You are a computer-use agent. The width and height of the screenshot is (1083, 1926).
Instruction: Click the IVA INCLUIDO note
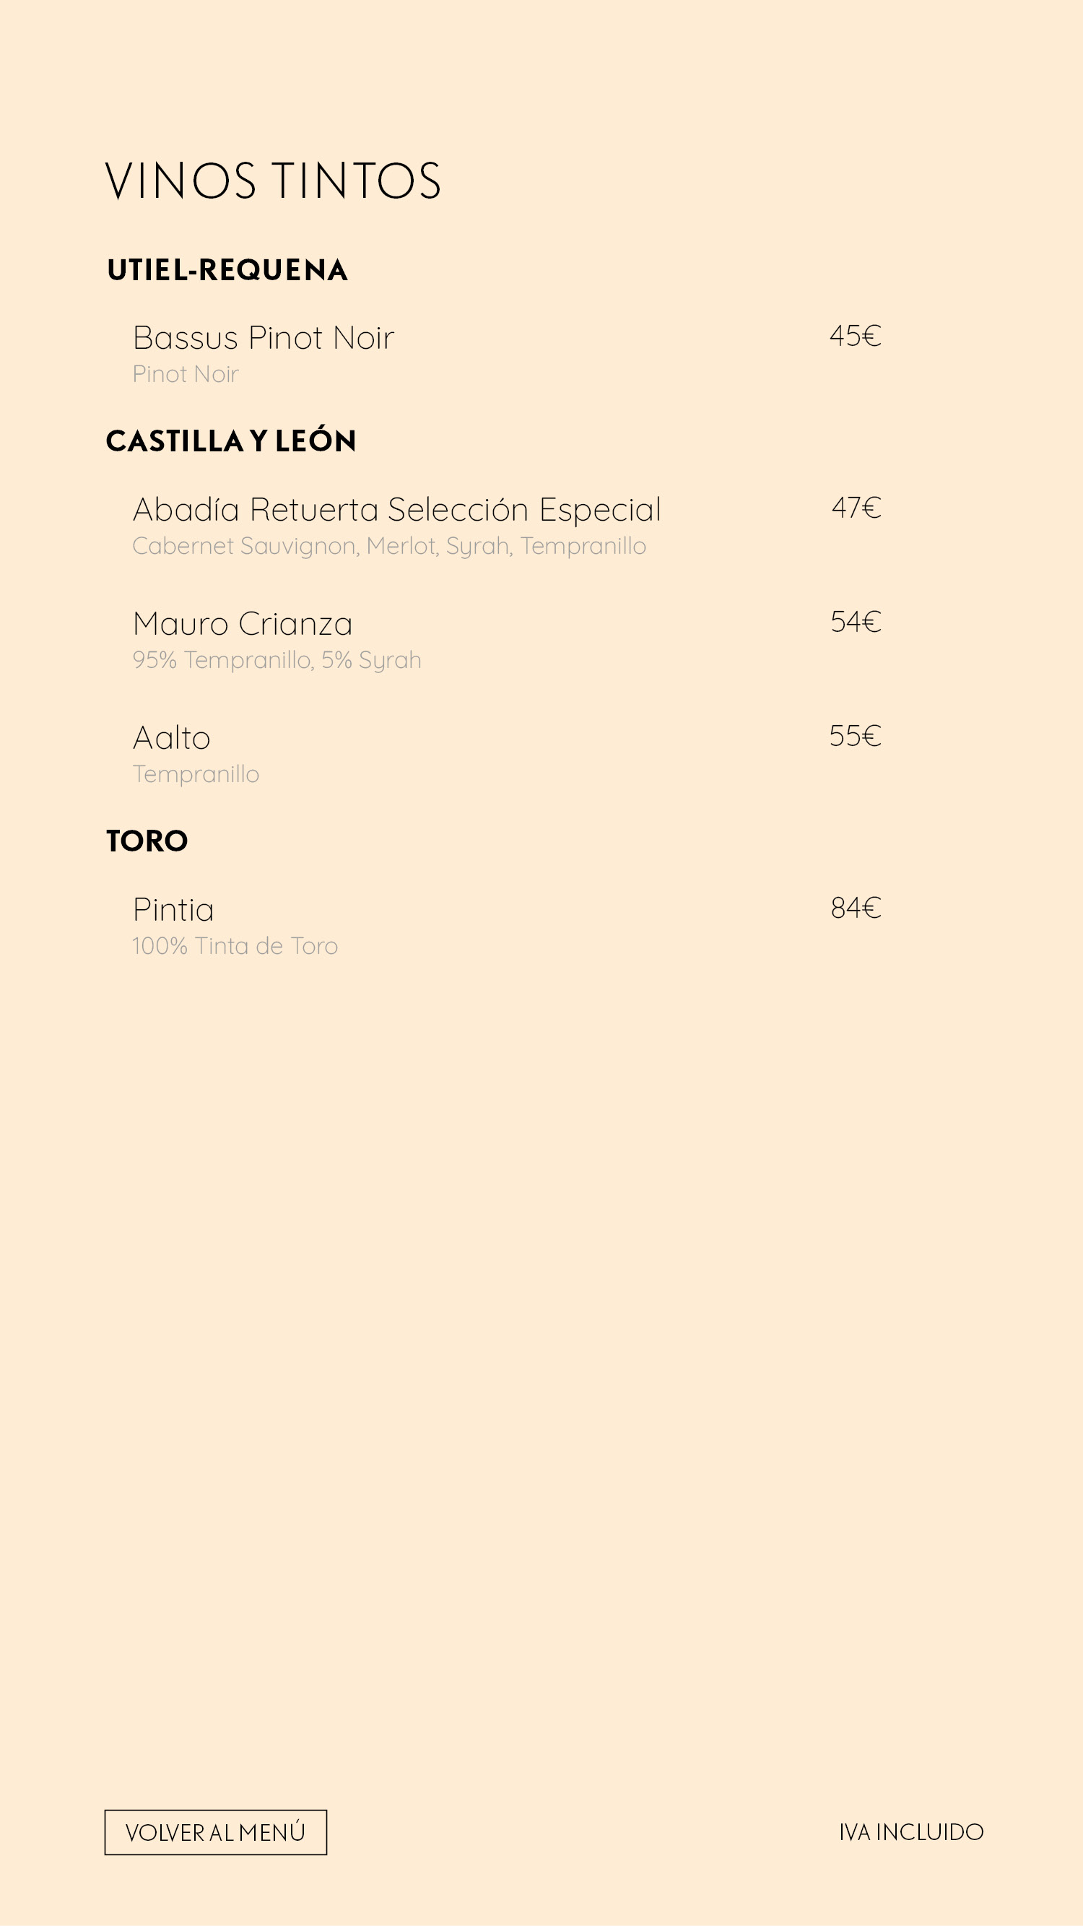(911, 1832)
